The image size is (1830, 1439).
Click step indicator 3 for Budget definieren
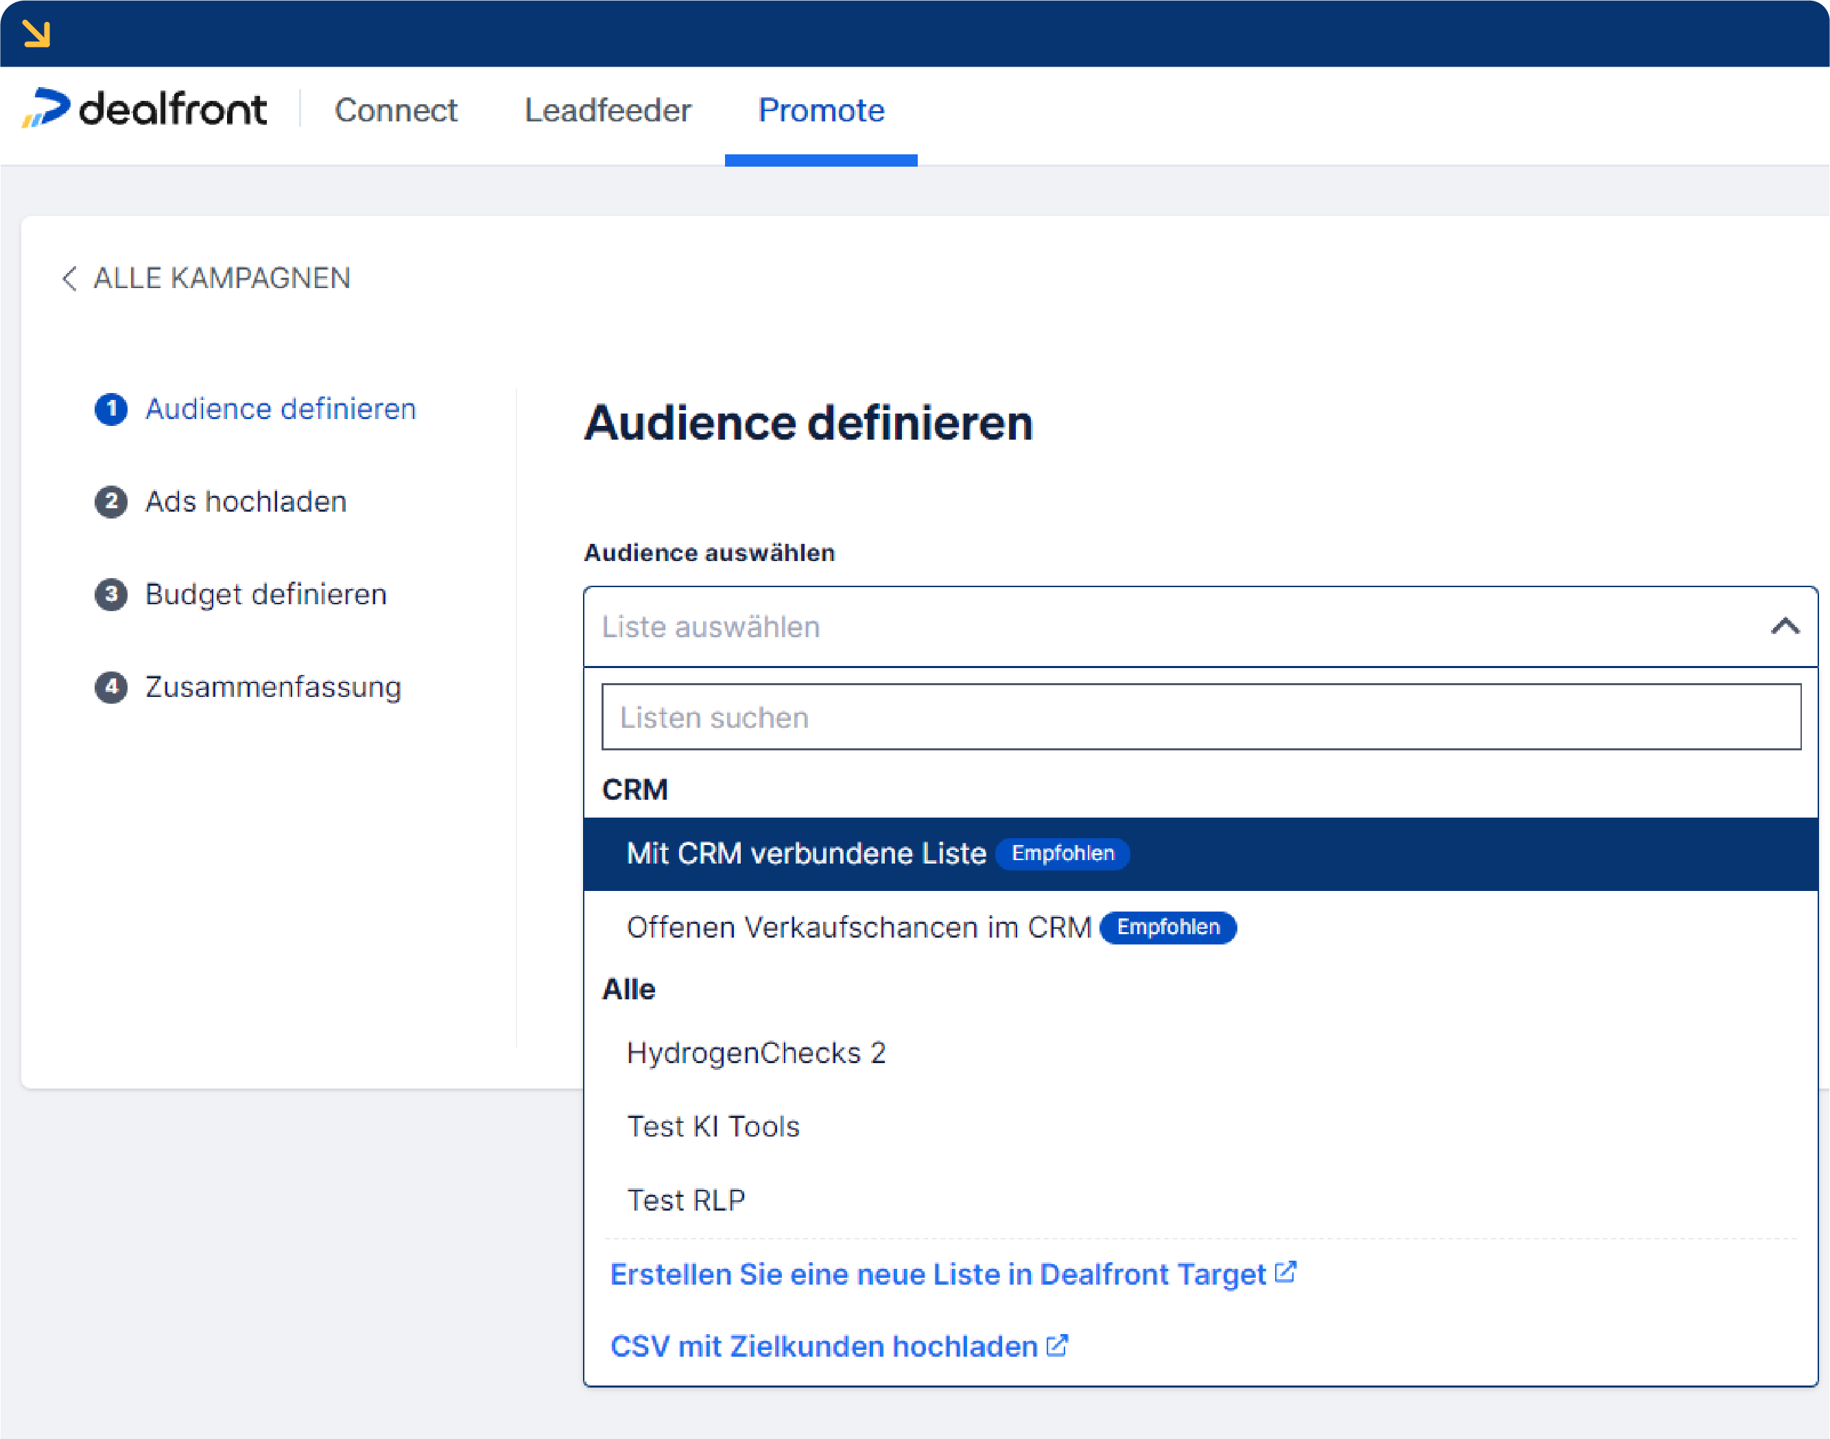(110, 595)
